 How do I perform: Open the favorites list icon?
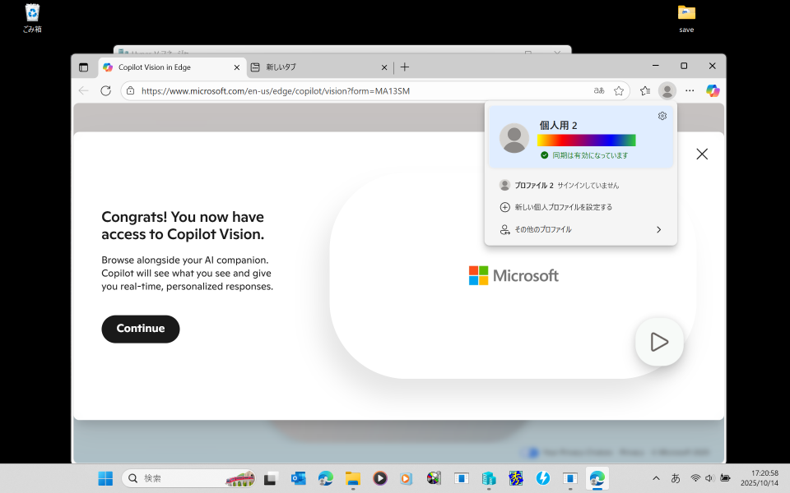tap(645, 90)
